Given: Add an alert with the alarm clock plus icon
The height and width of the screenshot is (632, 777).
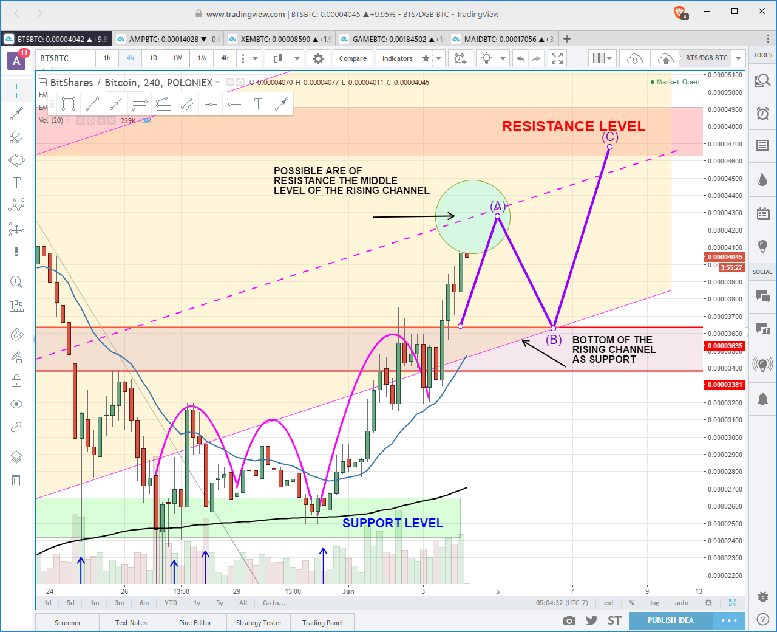Looking at the screenshot, I should 460,58.
